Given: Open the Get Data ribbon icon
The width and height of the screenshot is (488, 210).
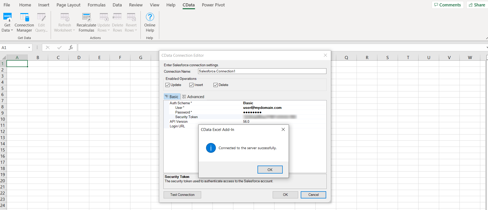Looking at the screenshot, I should coord(7,17).
